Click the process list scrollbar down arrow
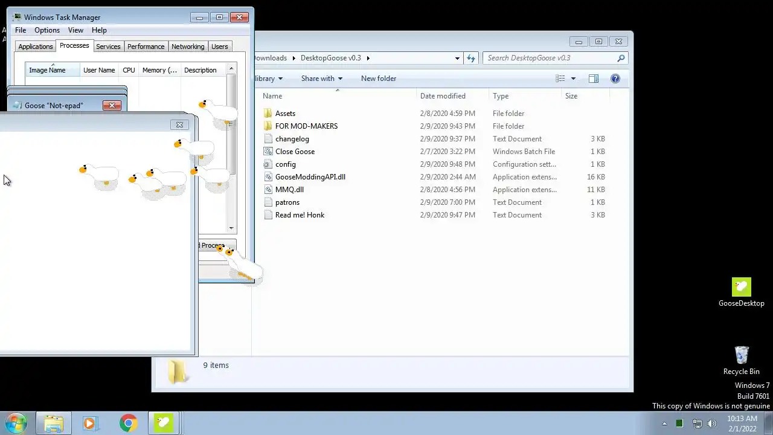The image size is (773, 435). (x=231, y=228)
